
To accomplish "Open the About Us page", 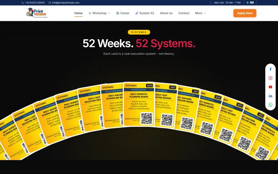I will 166,13.
